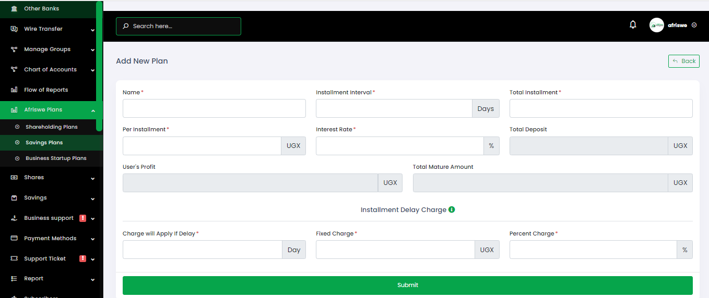Image resolution: width=709 pixels, height=298 pixels.
Task: Click the Installment Delay Charge info icon
Action: (x=452, y=209)
